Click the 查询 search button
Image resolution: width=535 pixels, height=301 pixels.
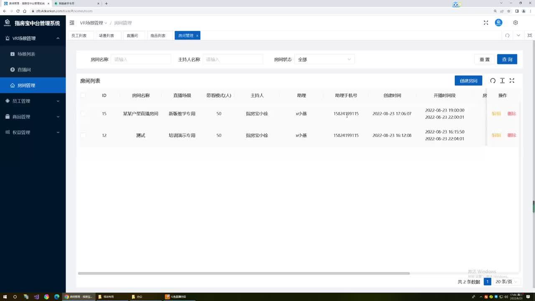click(x=507, y=59)
